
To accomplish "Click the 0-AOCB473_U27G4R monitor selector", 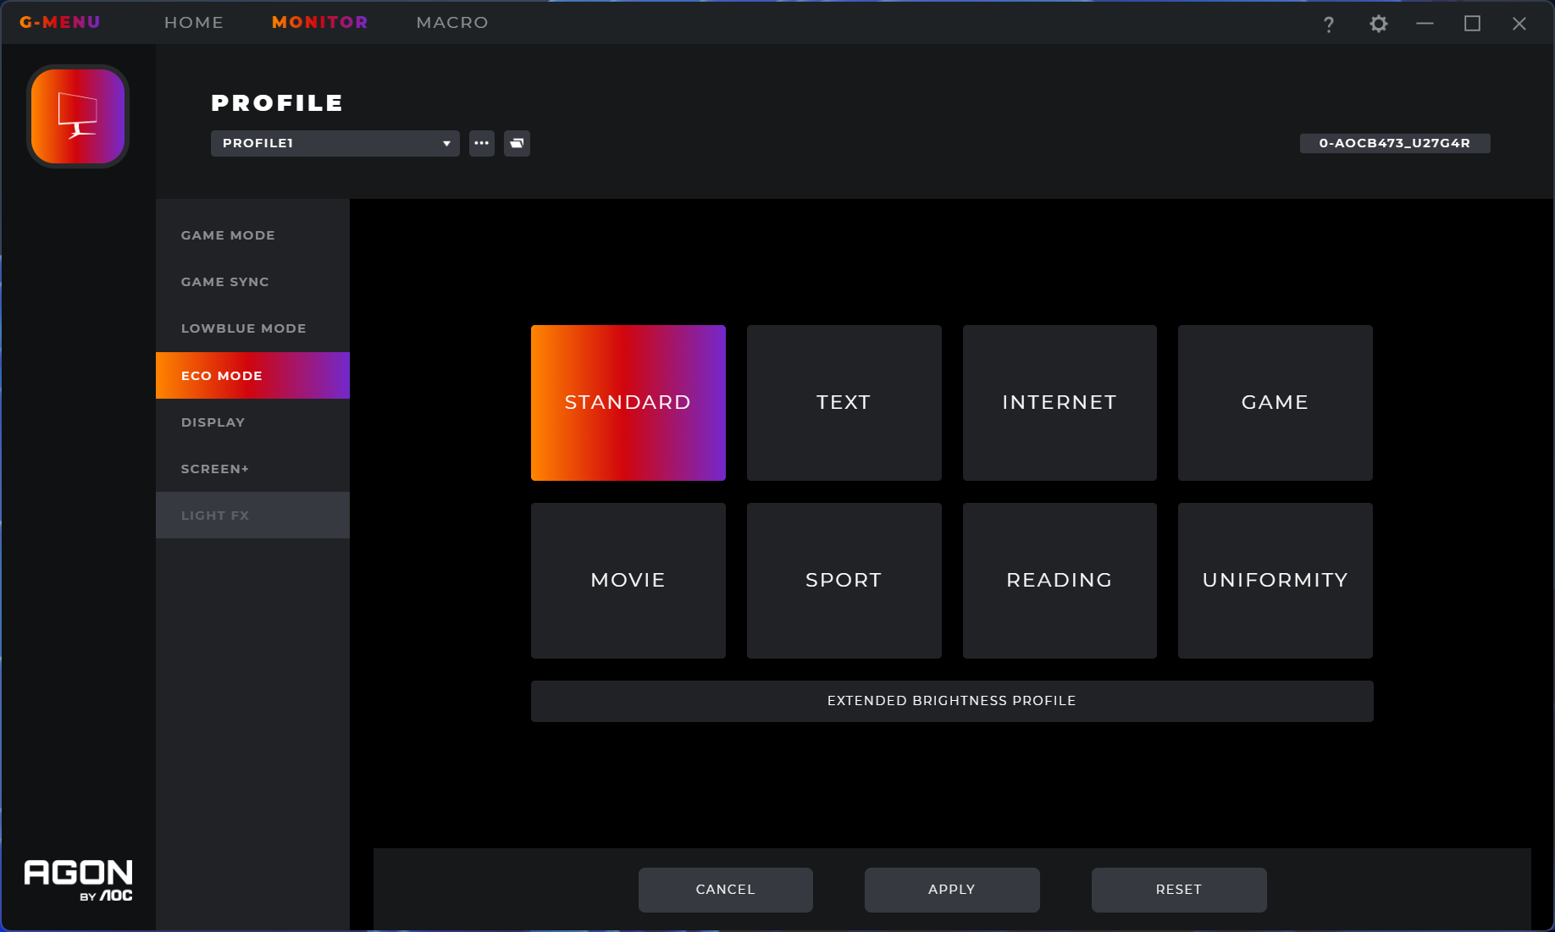I will pyautogui.click(x=1394, y=143).
